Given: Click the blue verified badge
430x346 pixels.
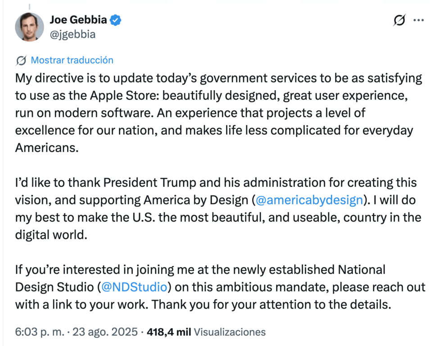Looking at the screenshot, I should pyautogui.click(x=115, y=20).
